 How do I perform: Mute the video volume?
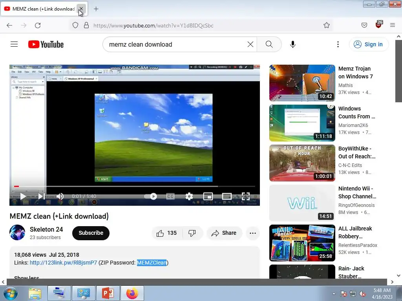[x=60, y=196]
